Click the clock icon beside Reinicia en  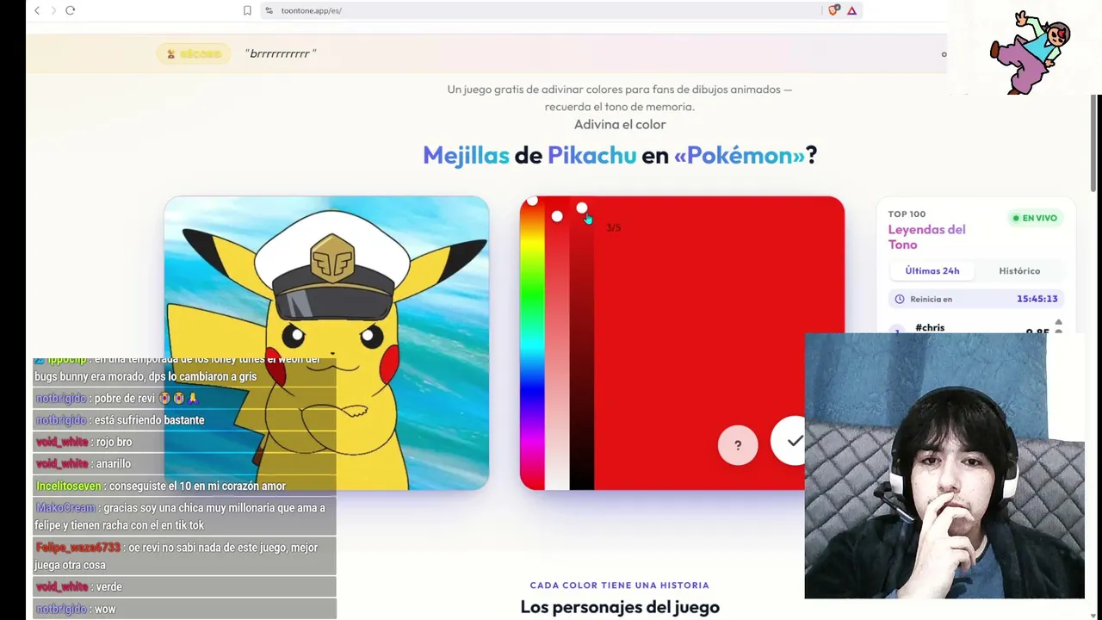900,299
